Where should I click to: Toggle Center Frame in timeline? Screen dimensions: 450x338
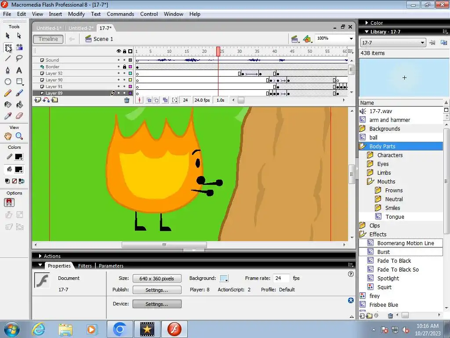point(139,100)
